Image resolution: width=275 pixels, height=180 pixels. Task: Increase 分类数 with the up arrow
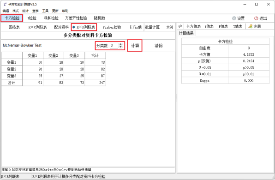point(120,44)
